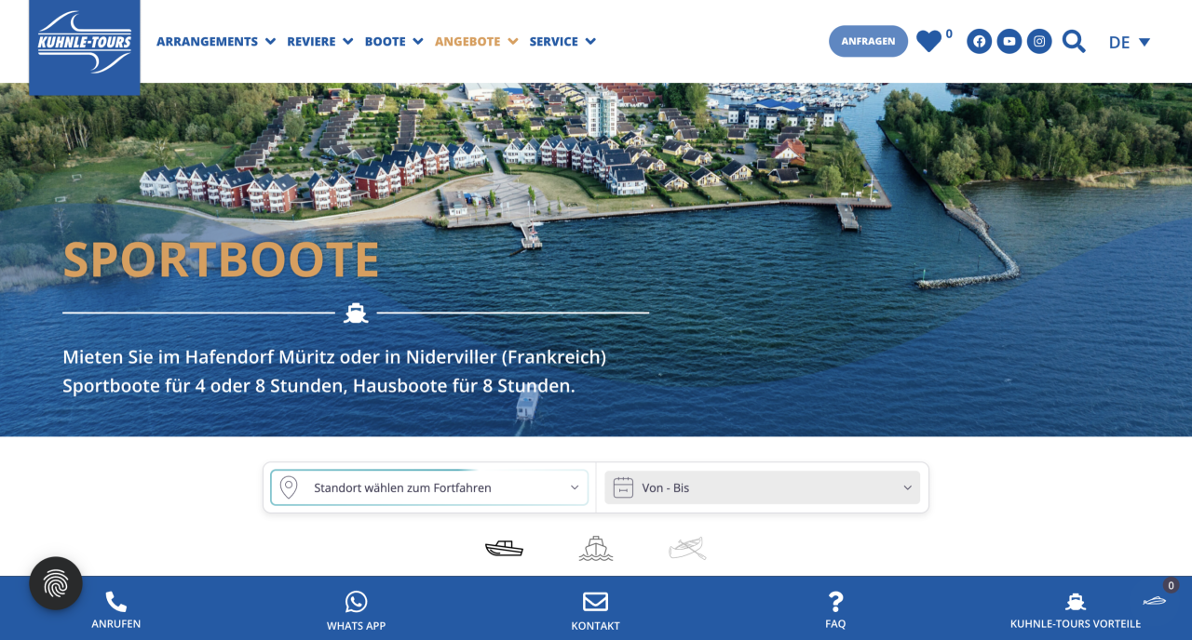Open the Standort wählen dropdown
This screenshot has width=1192, height=640.
[429, 487]
